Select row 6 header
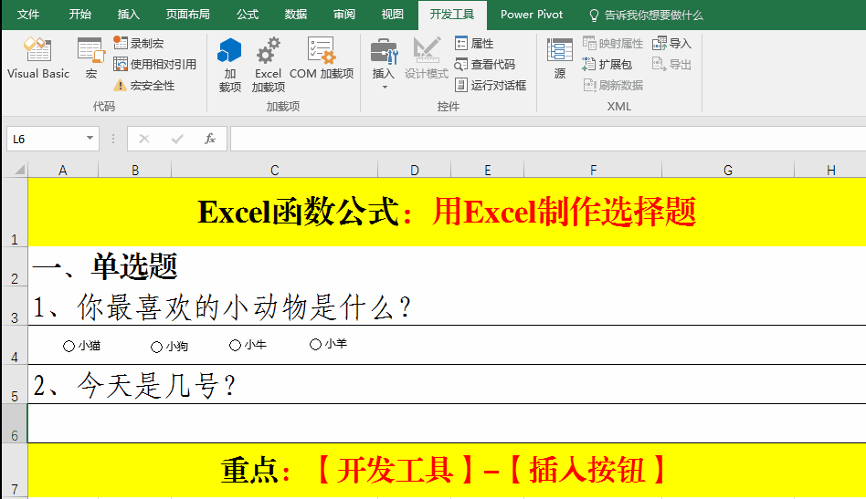 15,423
